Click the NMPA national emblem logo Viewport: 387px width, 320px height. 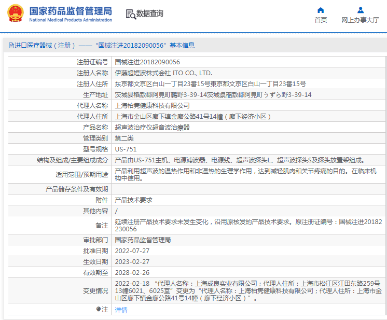pyautogui.click(x=15, y=14)
